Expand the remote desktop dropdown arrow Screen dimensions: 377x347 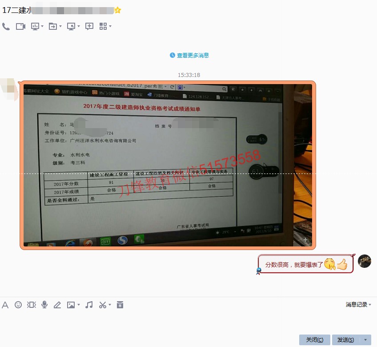coord(79,26)
